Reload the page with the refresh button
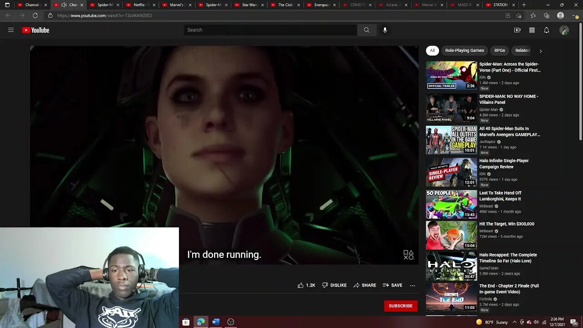The width and height of the screenshot is (583, 328). 35,15
